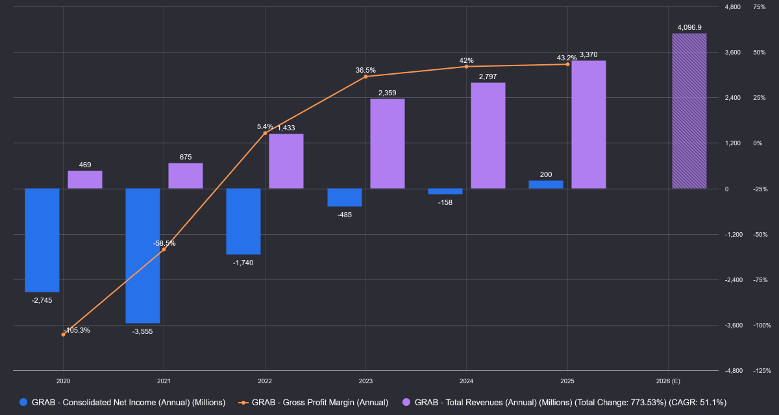The width and height of the screenshot is (779, 415).
Task: Click the 2023 x-axis label
Action: (365, 381)
